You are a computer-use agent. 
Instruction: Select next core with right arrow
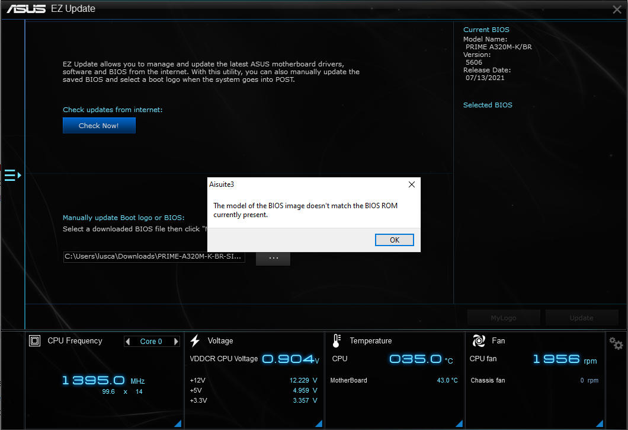(x=176, y=342)
